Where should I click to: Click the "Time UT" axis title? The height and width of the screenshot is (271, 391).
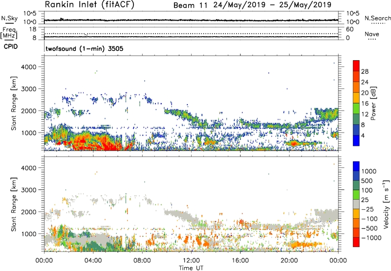tap(191, 268)
